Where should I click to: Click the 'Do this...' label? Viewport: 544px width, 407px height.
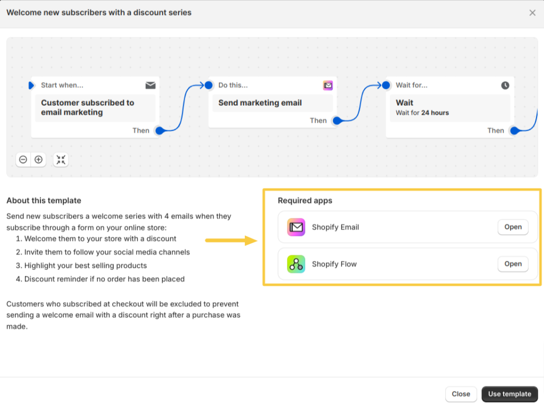[x=233, y=86]
